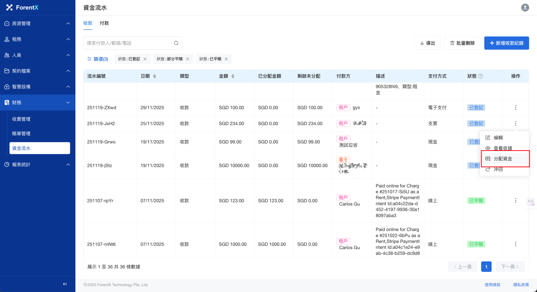Screen dimensions: 537x292
Task: Select 分配資金 in the context menu
Action: click(x=503, y=159)
